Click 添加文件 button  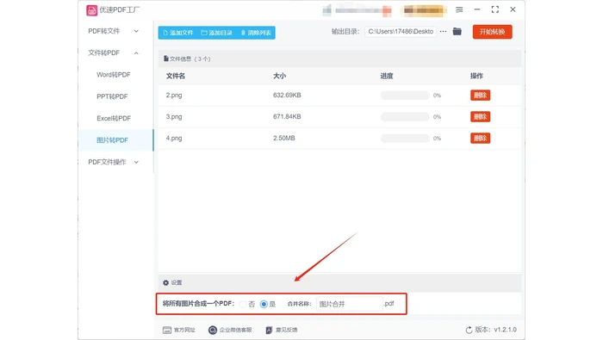(x=178, y=33)
